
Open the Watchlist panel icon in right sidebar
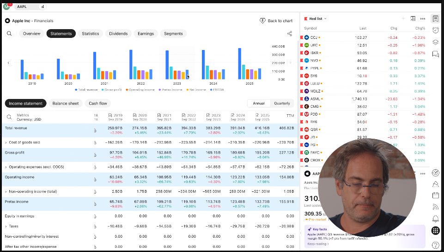435,19
